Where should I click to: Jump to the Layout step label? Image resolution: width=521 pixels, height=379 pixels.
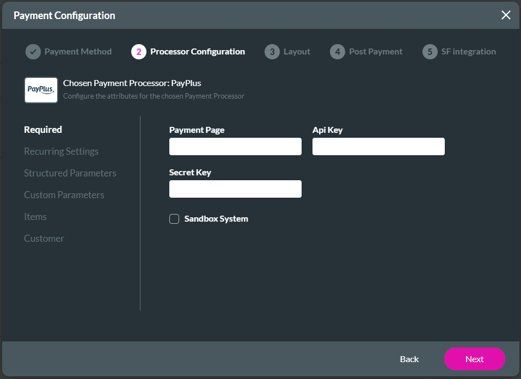(x=297, y=52)
